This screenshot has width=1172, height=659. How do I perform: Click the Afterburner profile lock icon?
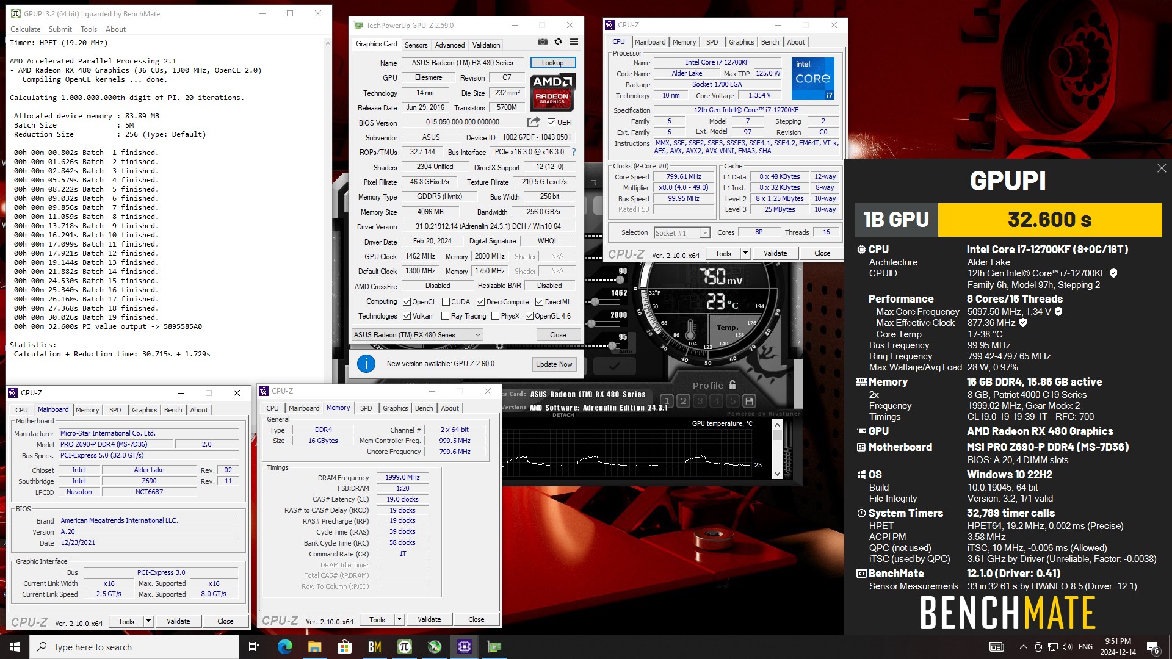coord(733,385)
